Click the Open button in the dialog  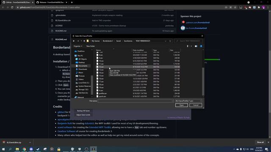182,105
